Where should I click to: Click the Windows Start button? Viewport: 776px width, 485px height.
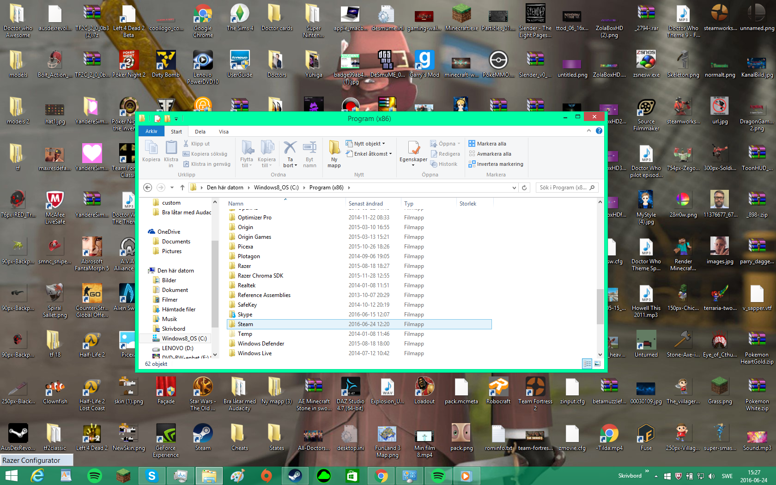click(11, 475)
